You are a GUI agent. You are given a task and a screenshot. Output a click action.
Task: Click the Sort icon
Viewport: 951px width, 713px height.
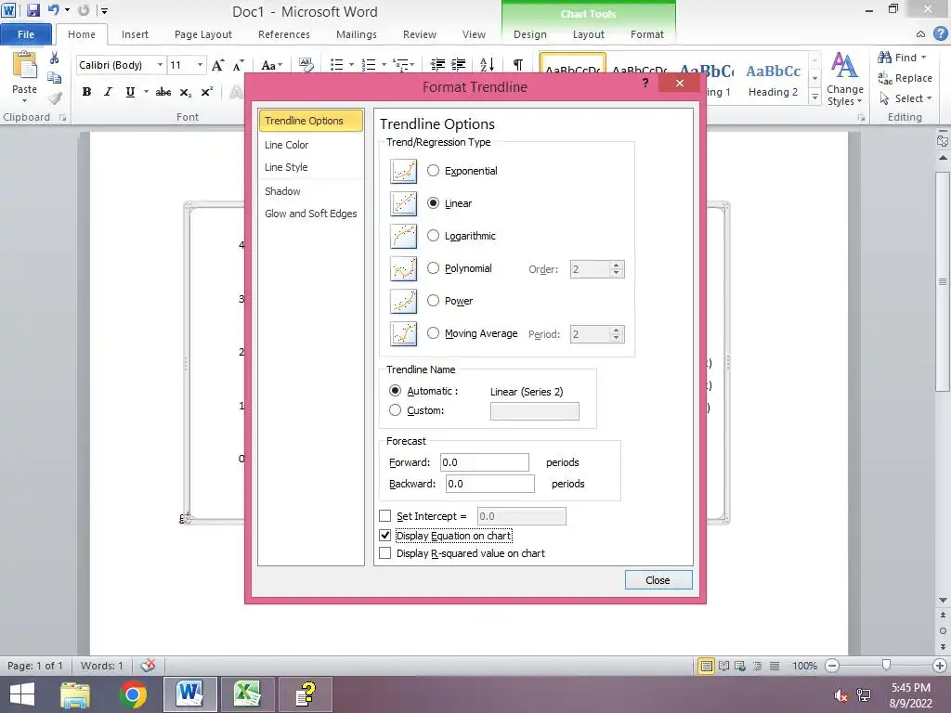(487, 65)
